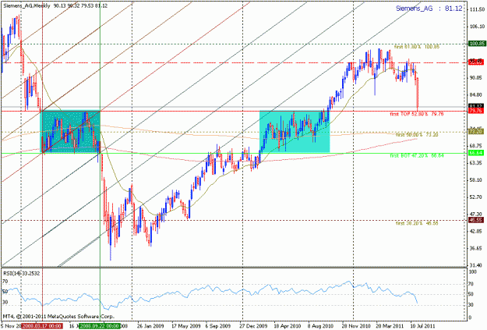This screenshot has width=487, height=330.
Task: Click the green '2008.09.22 00:00' date marker
Action: pyautogui.click(x=100, y=326)
